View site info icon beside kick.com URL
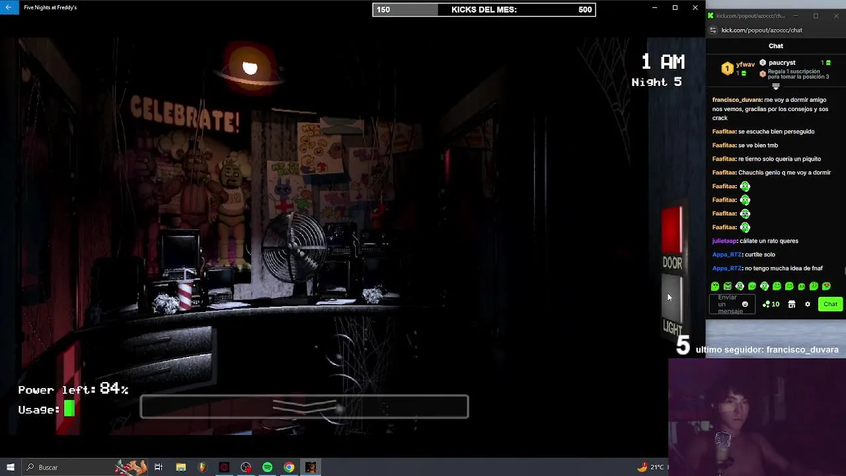This screenshot has height=476, width=846. point(712,30)
